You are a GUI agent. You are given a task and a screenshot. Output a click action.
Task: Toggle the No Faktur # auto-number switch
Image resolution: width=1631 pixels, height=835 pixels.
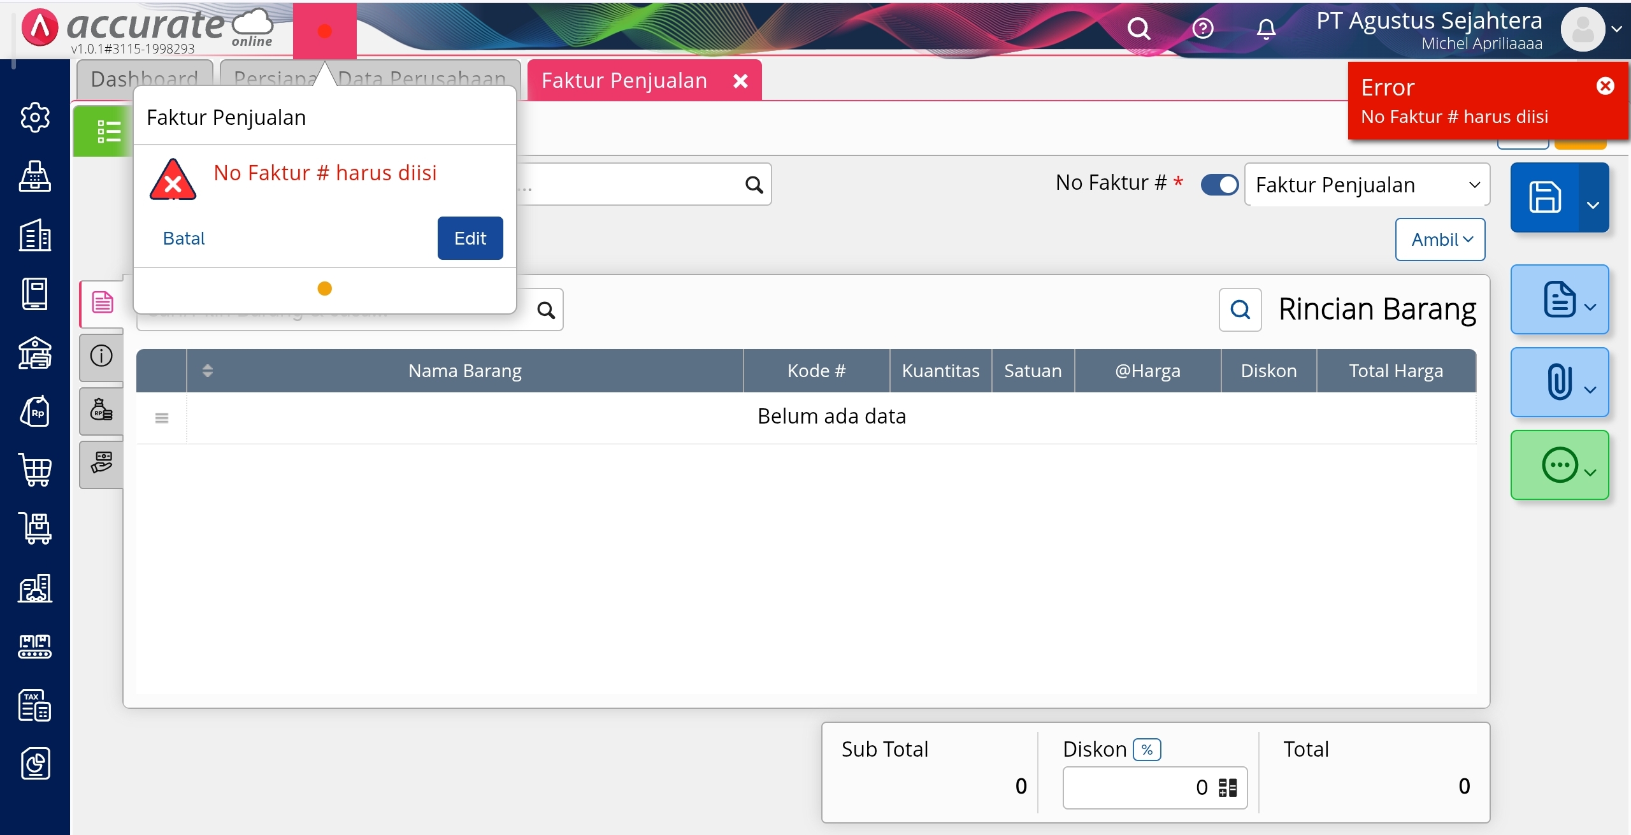click(x=1219, y=185)
